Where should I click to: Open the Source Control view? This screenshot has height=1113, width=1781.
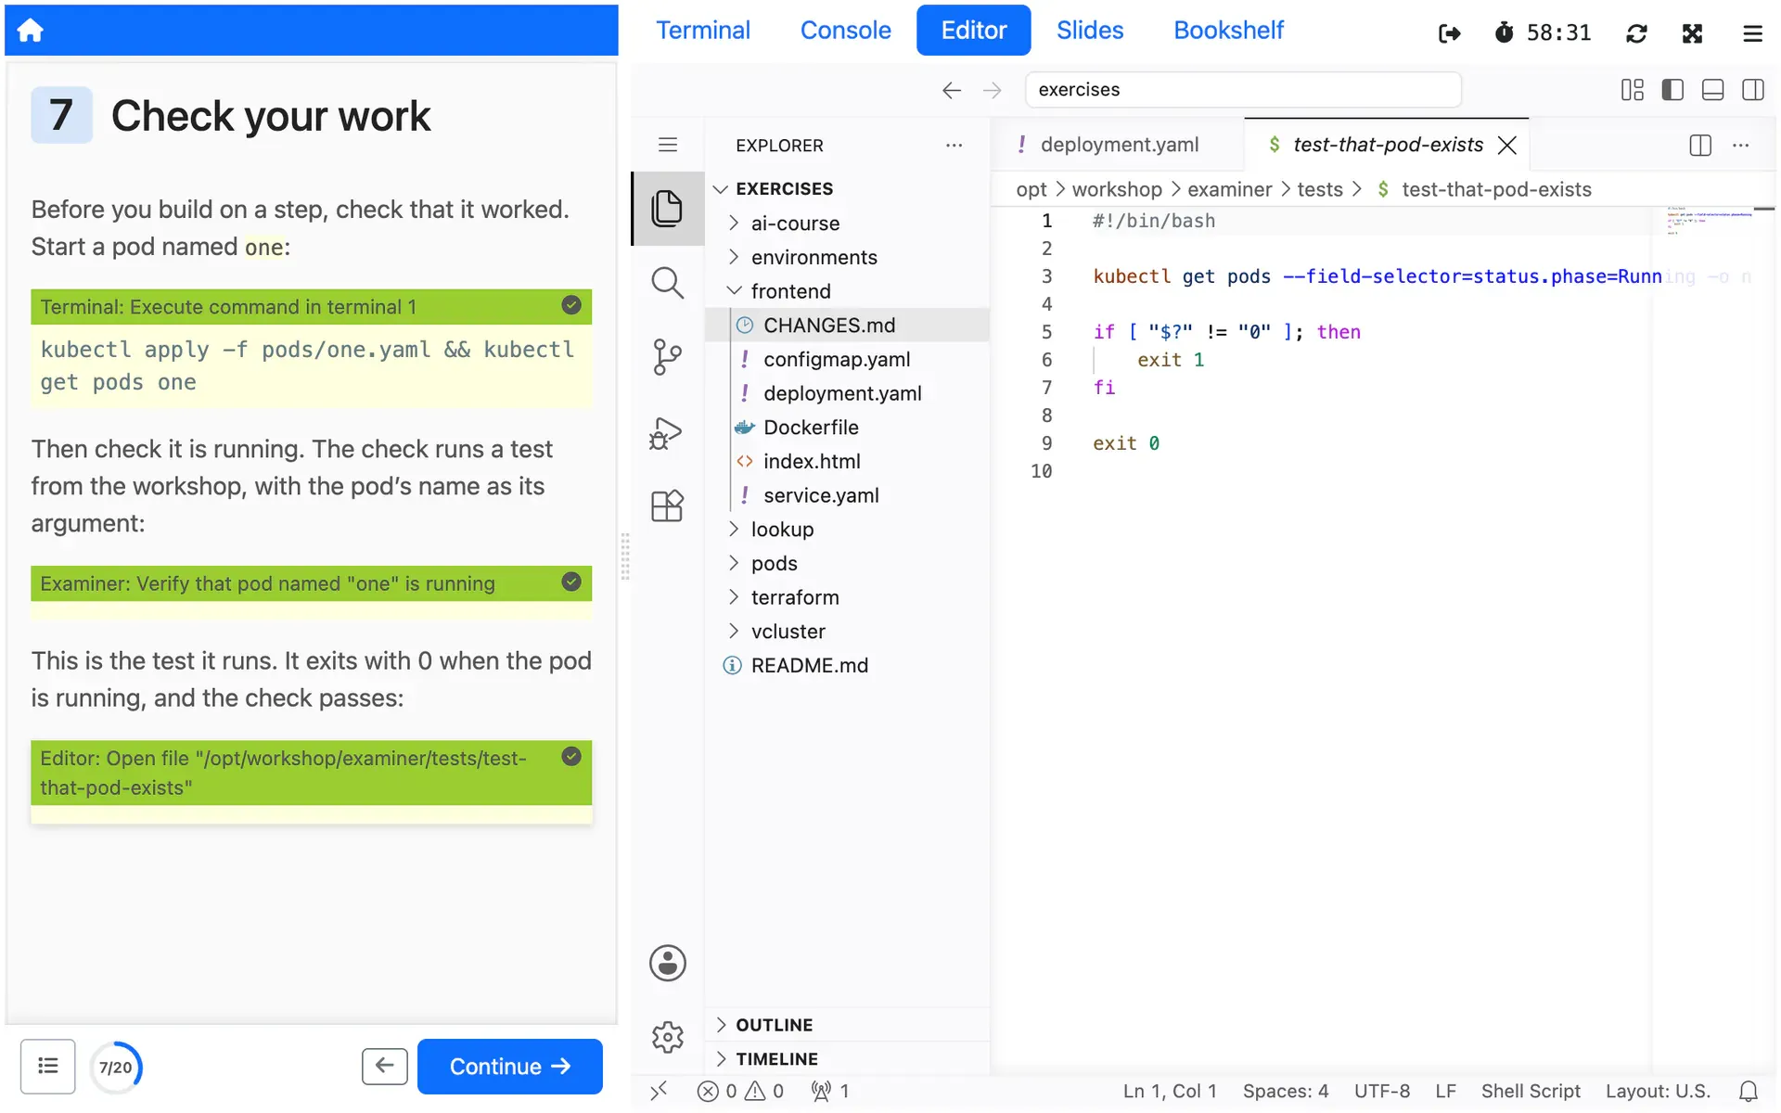pyautogui.click(x=667, y=357)
